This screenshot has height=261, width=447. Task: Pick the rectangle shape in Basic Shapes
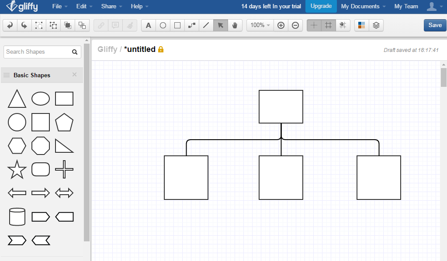coord(64,99)
